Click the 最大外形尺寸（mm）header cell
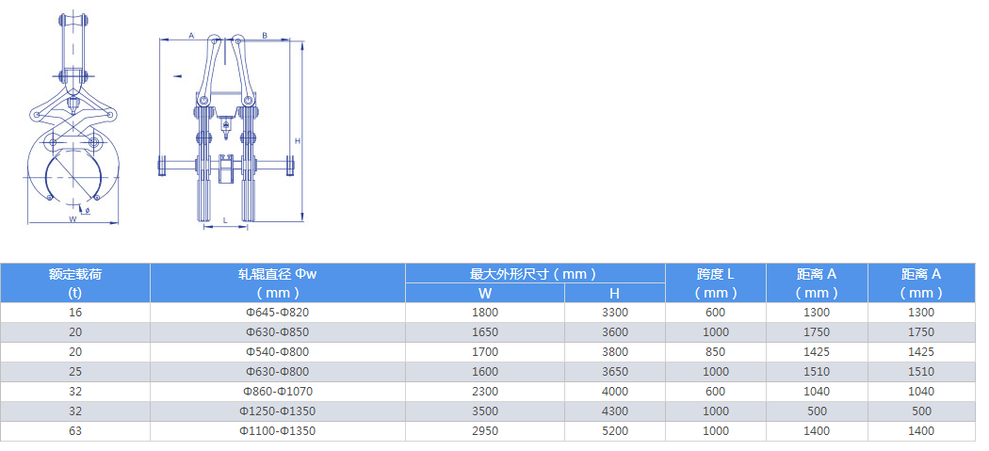989x451 pixels. 534,274
